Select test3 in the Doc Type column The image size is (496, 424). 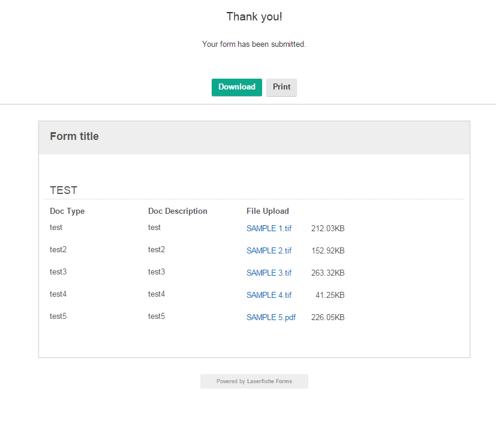pyautogui.click(x=58, y=272)
